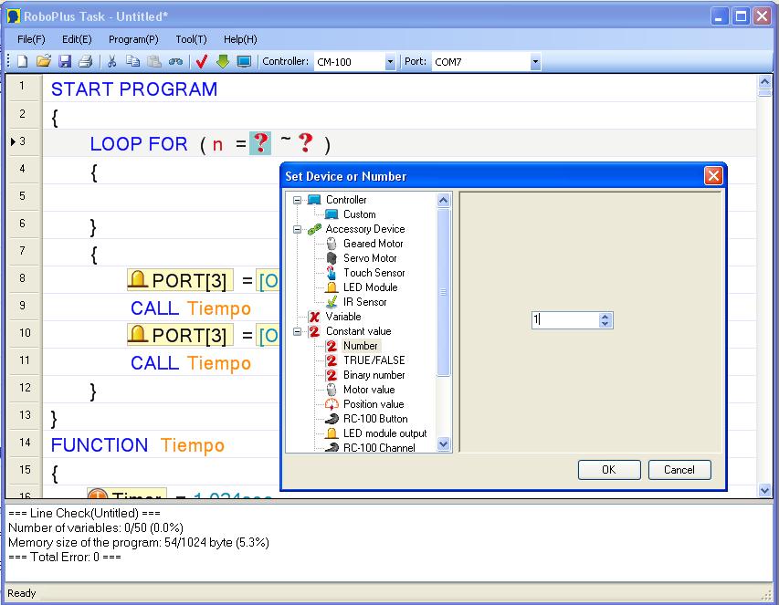Collapse the Controller tree node
The image size is (779, 605).
[297, 200]
